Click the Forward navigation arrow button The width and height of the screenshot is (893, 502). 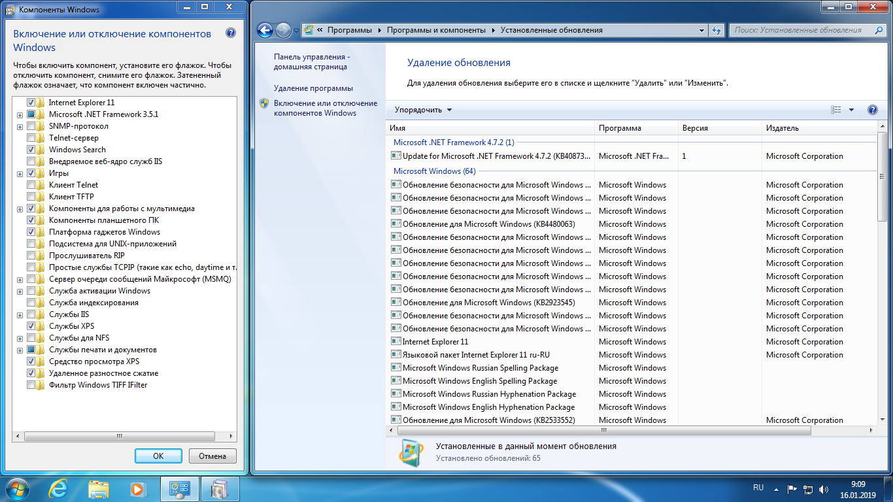click(x=283, y=30)
